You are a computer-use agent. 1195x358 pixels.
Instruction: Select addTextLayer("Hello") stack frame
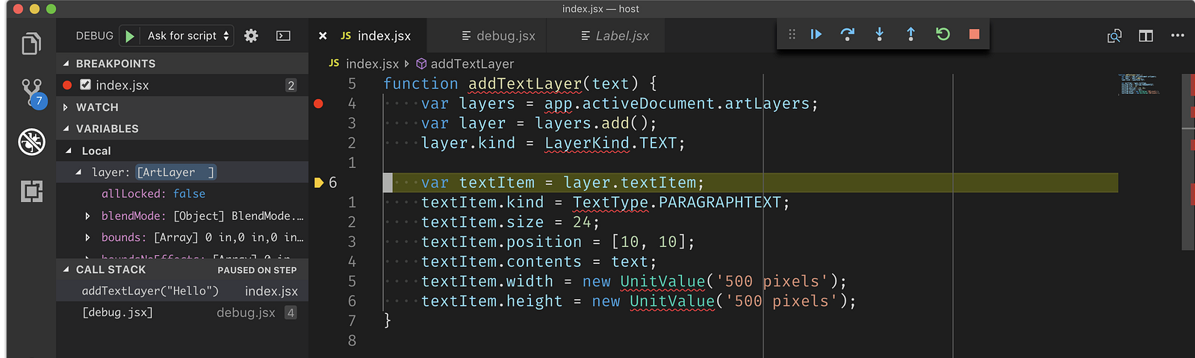point(182,291)
